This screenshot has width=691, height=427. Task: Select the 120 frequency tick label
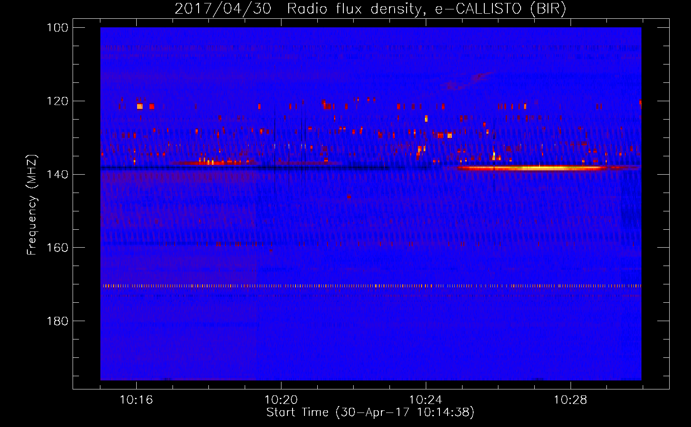click(58, 101)
